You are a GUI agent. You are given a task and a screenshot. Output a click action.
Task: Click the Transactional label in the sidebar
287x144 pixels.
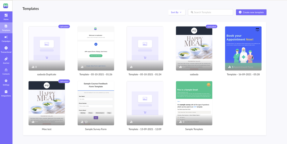(x=6, y=52)
